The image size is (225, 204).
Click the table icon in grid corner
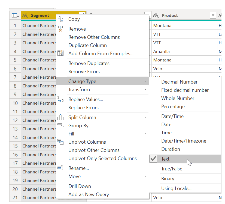[15, 16]
